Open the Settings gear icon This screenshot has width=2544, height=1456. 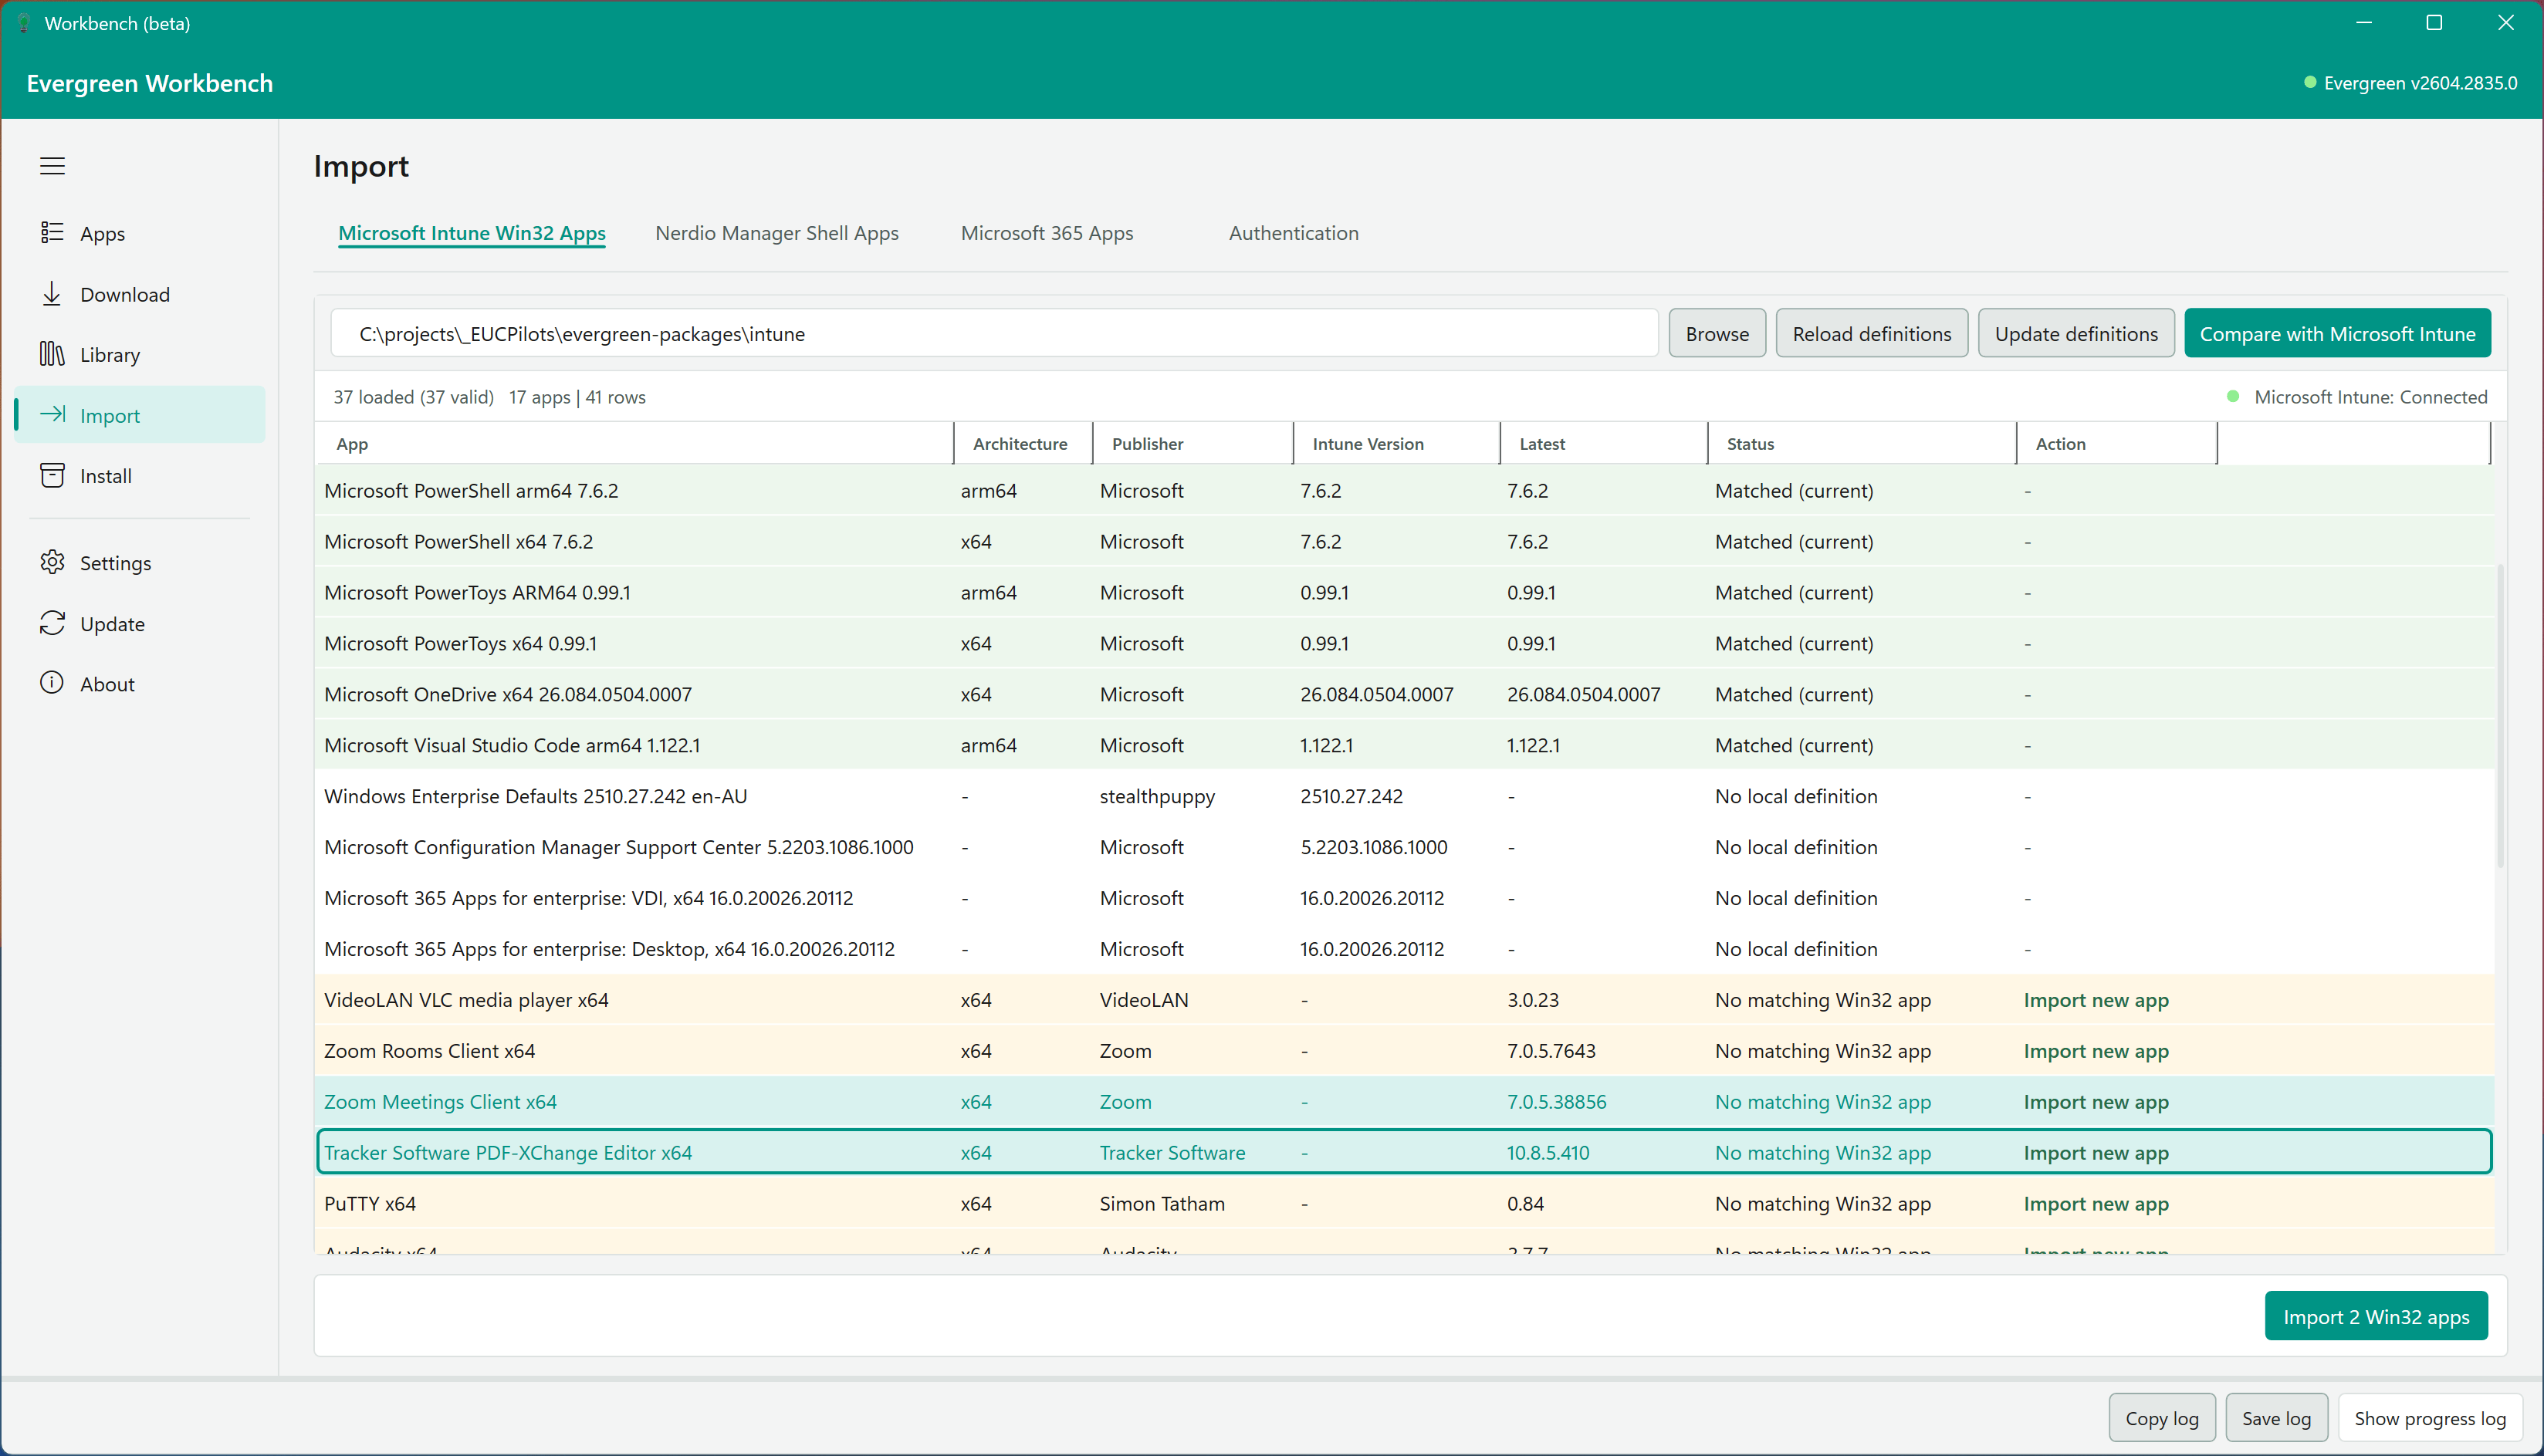tap(52, 562)
